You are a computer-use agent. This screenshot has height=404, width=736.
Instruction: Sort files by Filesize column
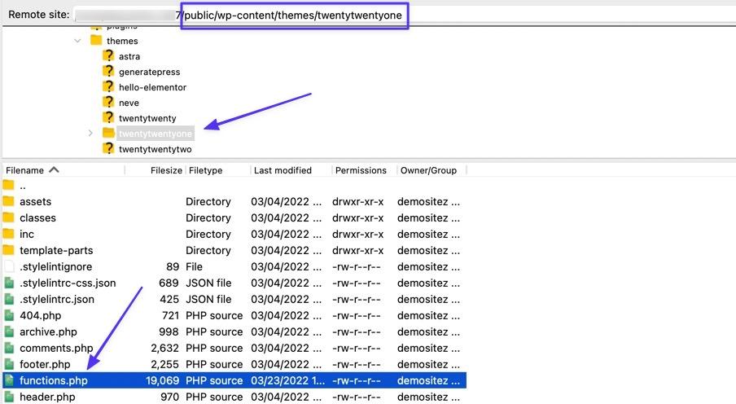[166, 170]
